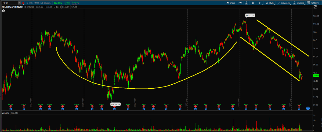
Task: Click the open value O: 45.27
Action: point(39,7)
